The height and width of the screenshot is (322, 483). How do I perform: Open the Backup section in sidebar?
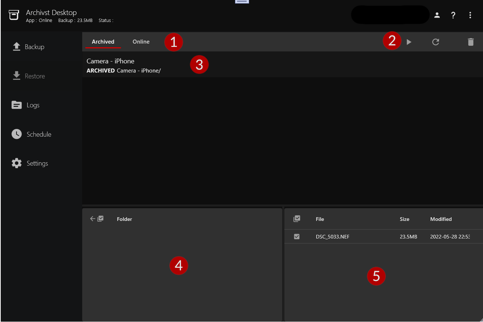tap(28, 47)
